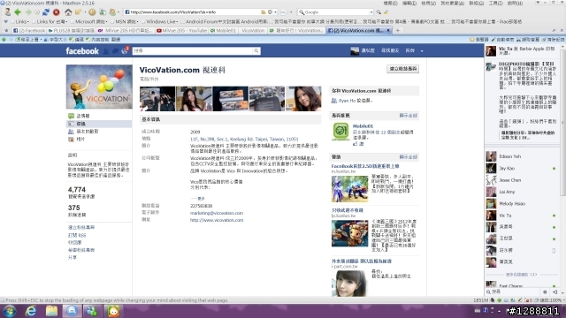Open the Windows Start orb
This screenshot has width=566, height=318.
click(x=10, y=311)
